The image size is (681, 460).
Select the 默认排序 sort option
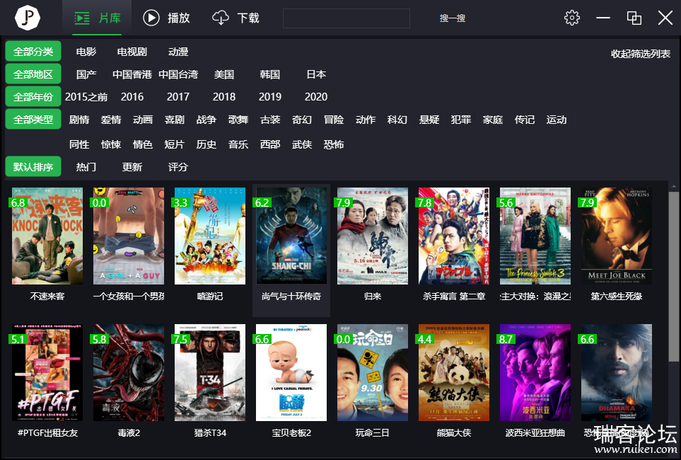point(33,167)
